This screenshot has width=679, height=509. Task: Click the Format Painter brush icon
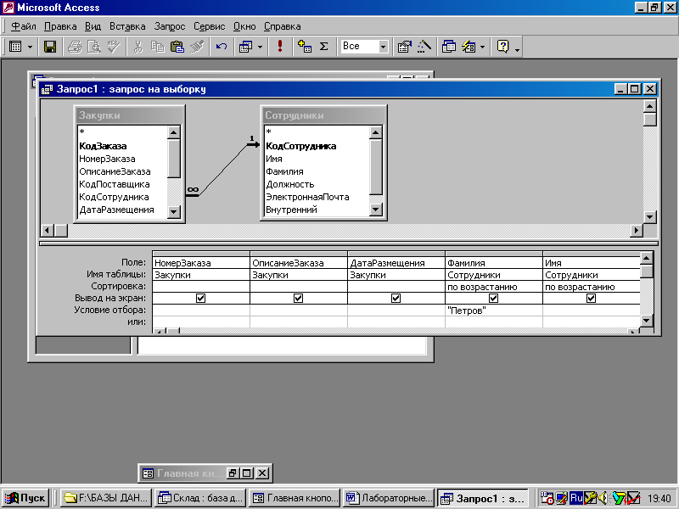point(197,47)
